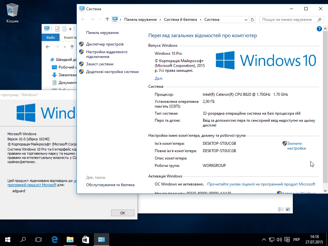Go up one level in System window
Image resolution: width=328 pixels, height=246 pixels.
pyautogui.click(x=107, y=20)
